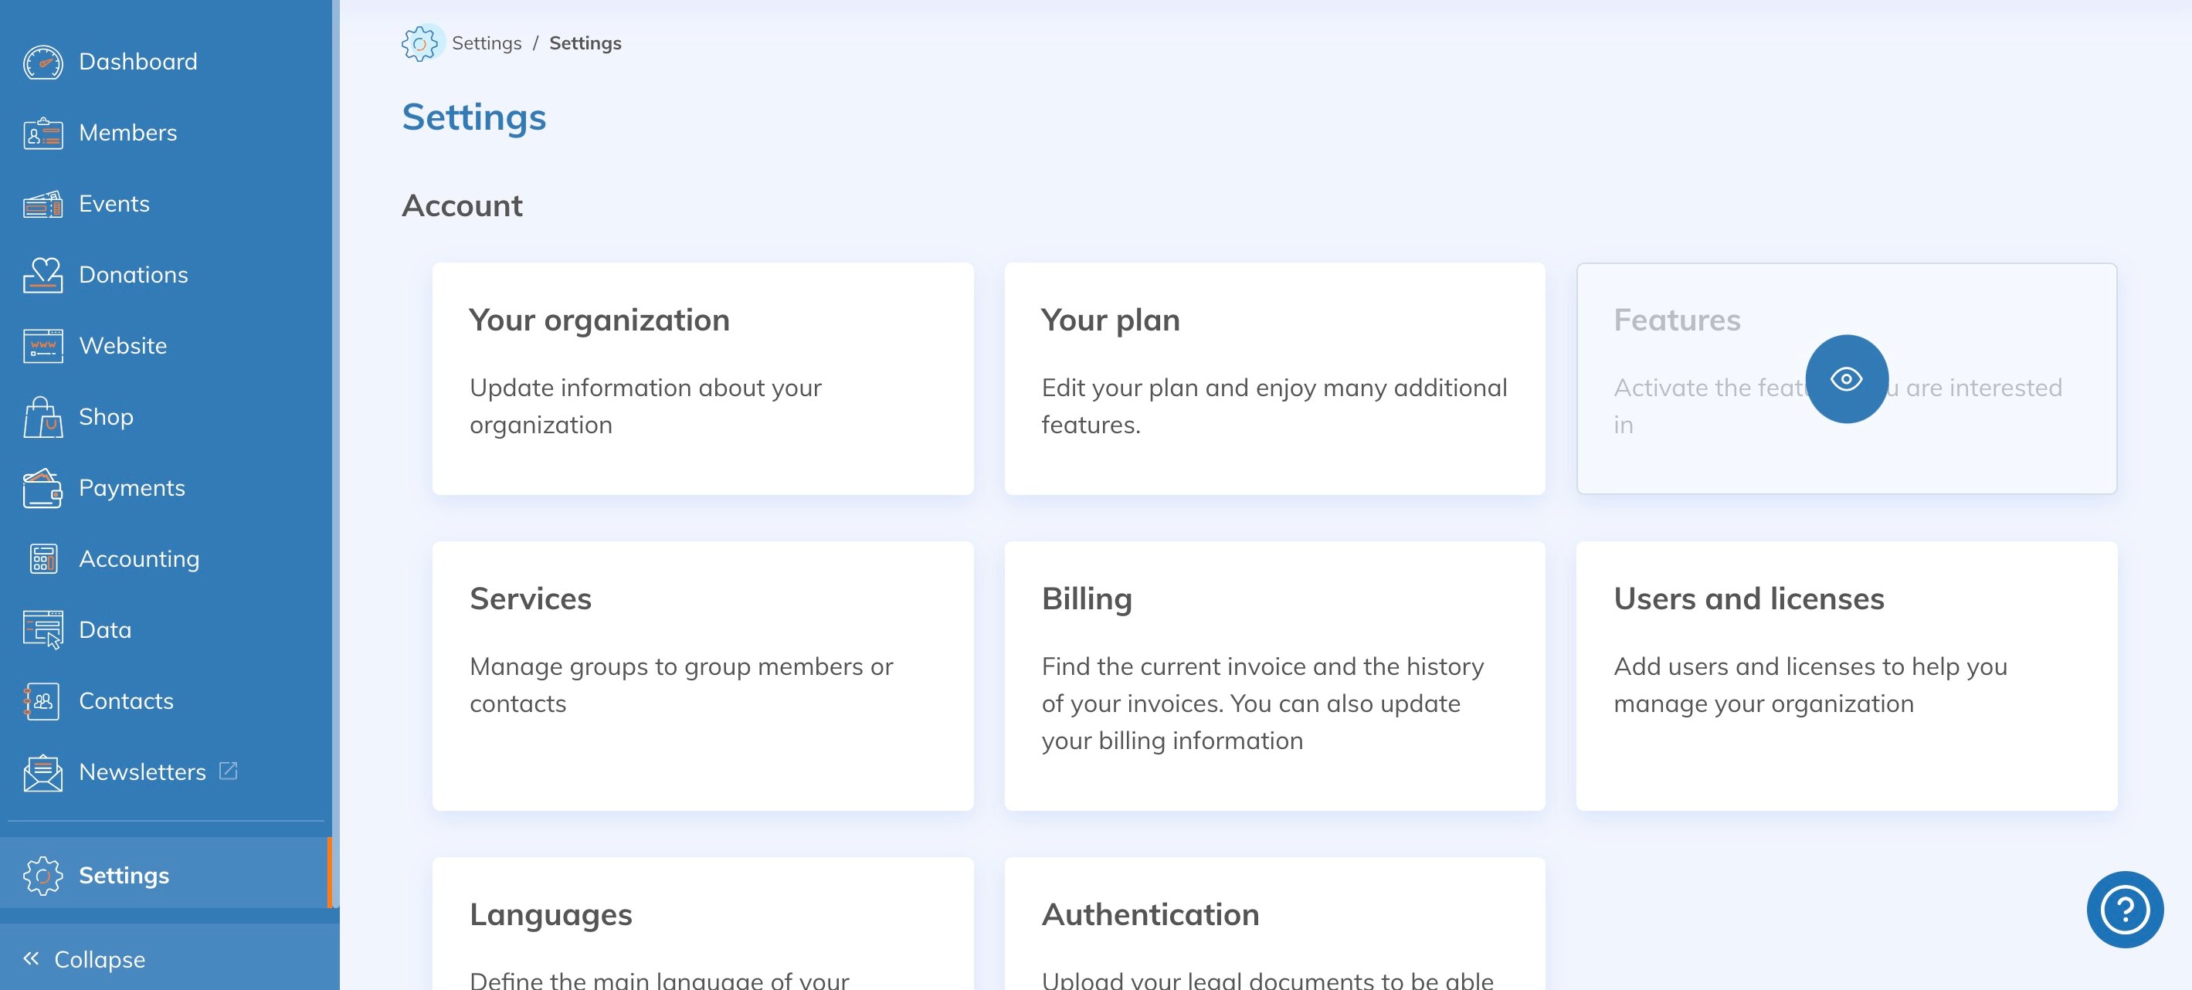Click the Members ID card icon
2192x990 pixels.
pyautogui.click(x=42, y=134)
